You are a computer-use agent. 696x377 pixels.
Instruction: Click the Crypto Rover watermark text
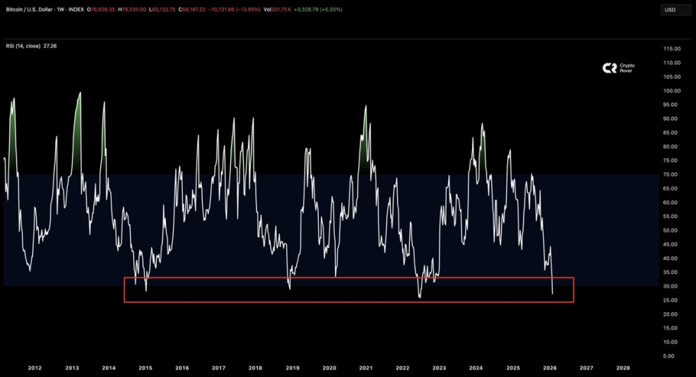click(x=627, y=68)
